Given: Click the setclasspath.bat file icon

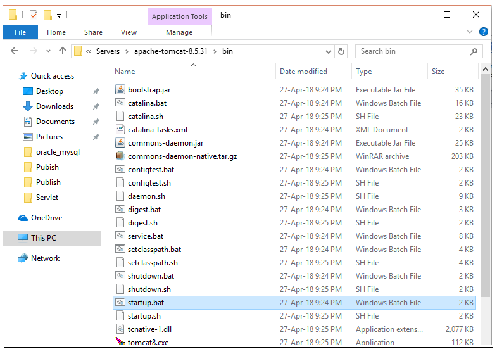Looking at the screenshot, I should (120, 250).
